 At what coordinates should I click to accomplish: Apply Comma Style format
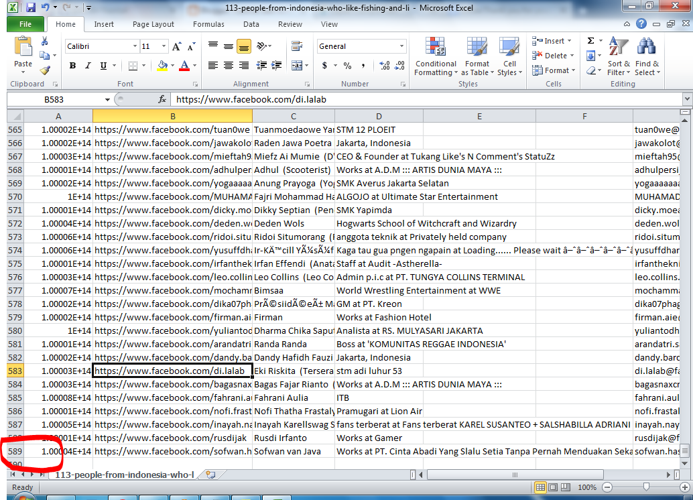click(363, 66)
